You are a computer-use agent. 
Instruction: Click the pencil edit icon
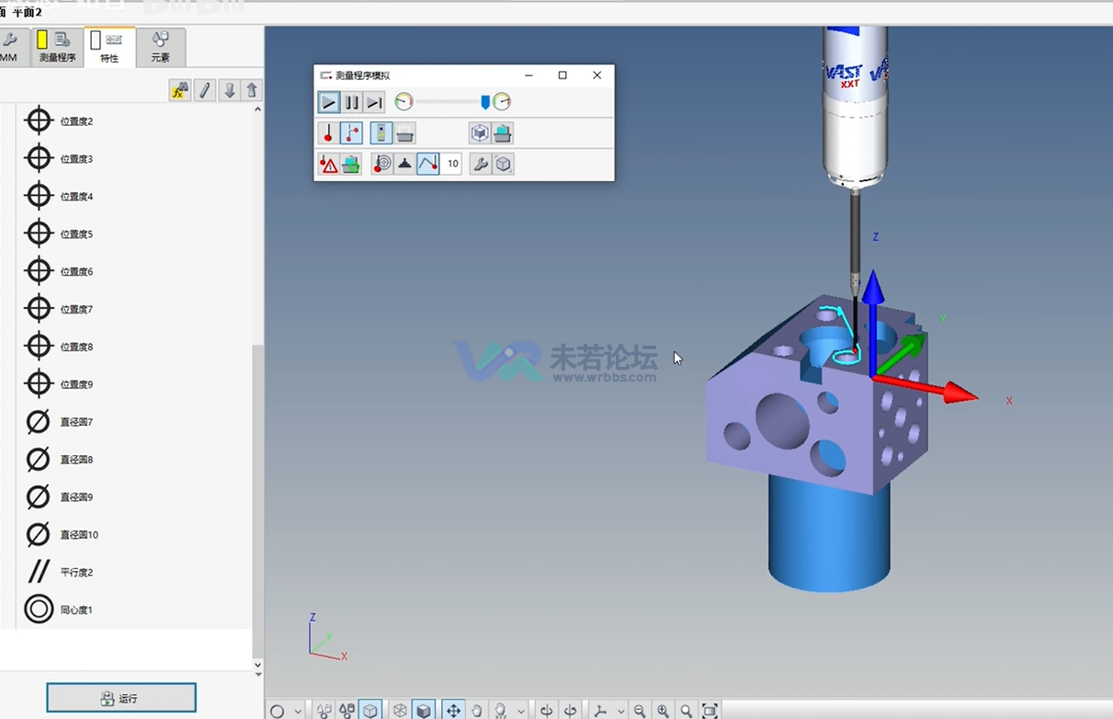click(205, 90)
